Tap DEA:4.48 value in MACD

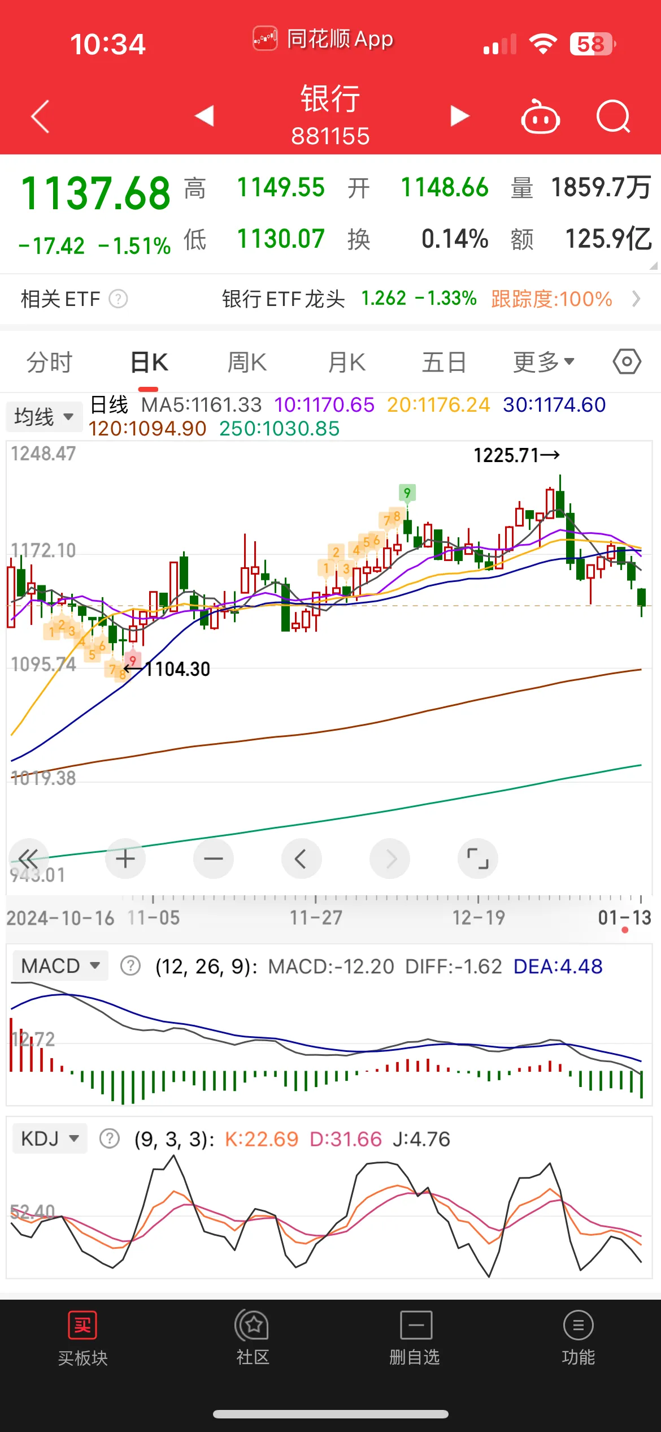coord(558,967)
